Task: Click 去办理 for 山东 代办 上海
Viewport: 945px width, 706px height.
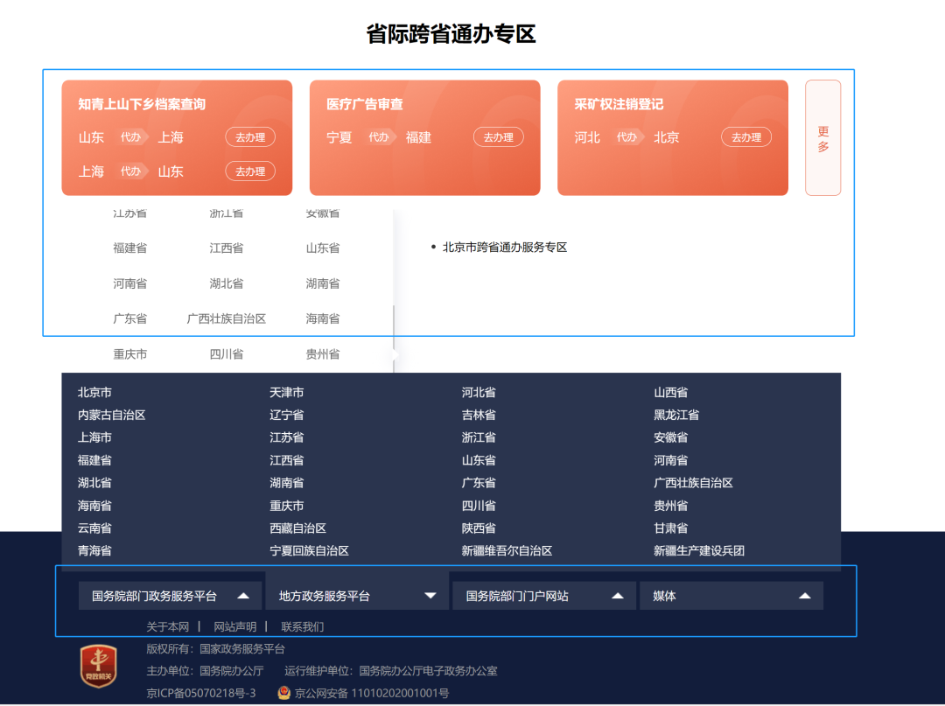Action: pos(250,137)
